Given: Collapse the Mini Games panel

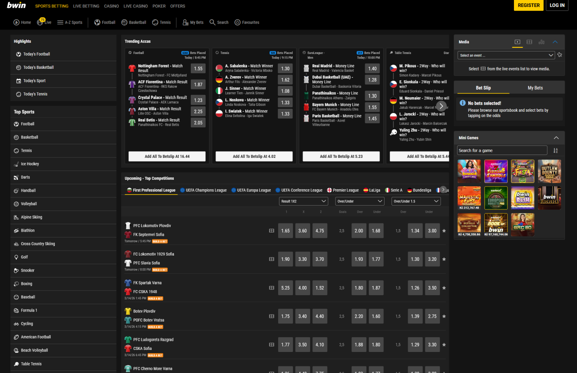Looking at the screenshot, I should 555,138.
